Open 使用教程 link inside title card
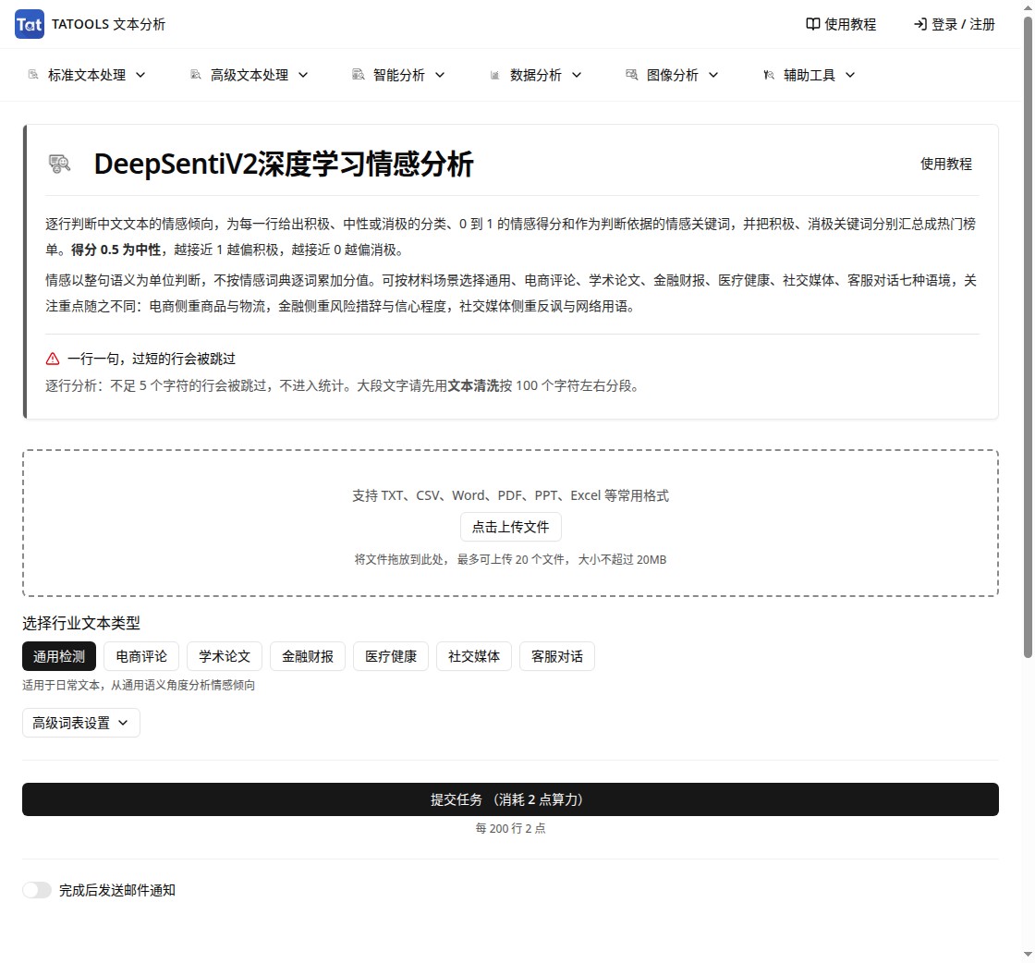This screenshot has width=1035, height=963. pyautogui.click(x=946, y=165)
